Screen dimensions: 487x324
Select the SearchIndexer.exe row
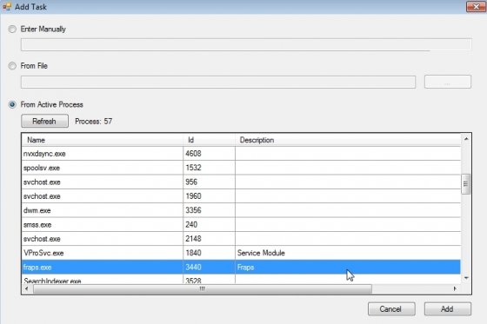(241, 280)
